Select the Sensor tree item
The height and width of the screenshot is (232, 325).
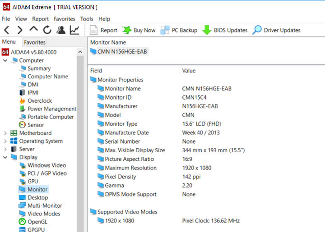coord(36,125)
